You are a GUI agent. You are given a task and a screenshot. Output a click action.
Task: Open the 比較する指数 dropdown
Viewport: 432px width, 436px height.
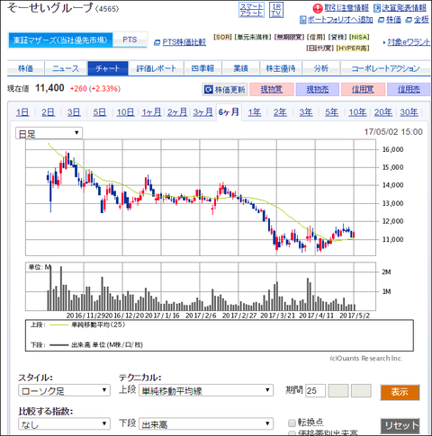coord(64,424)
